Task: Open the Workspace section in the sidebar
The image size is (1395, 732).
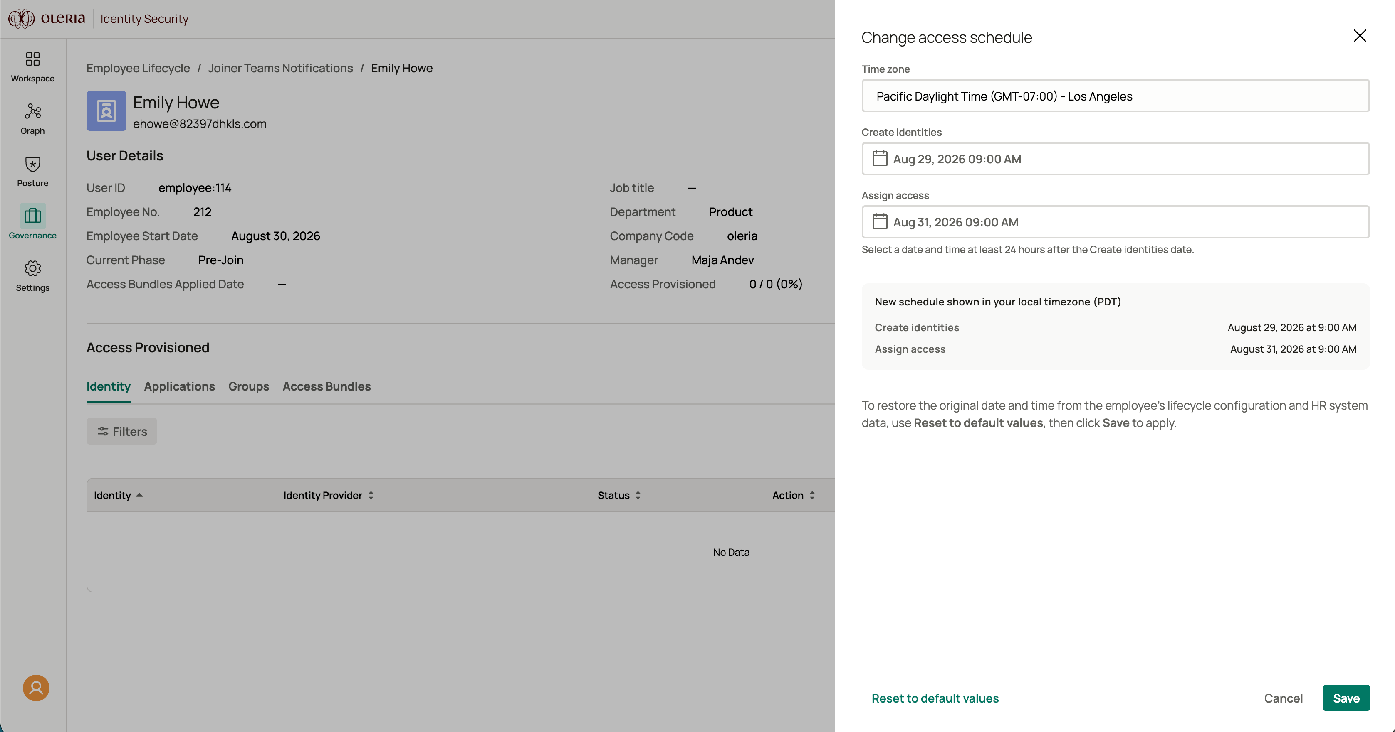Action: coord(32,66)
